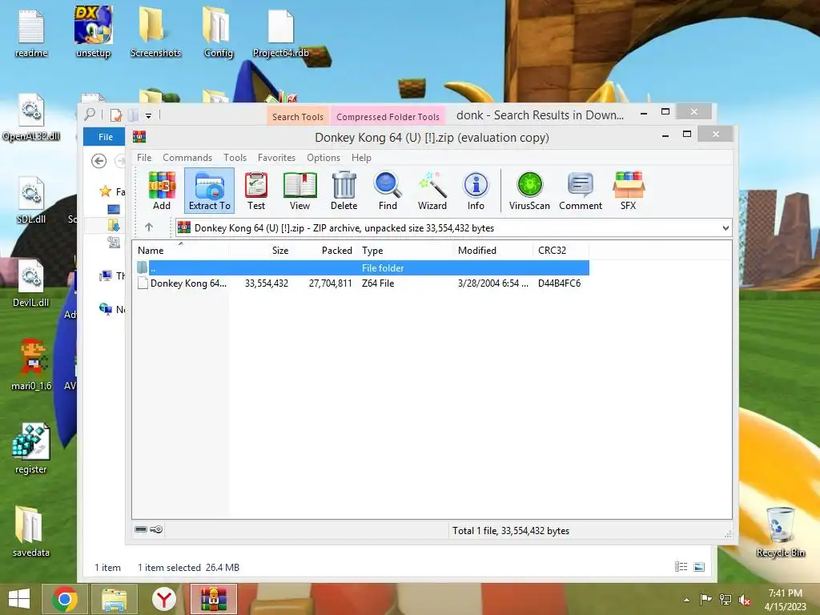Image resolution: width=820 pixels, height=615 pixels.
Task: Sort by the Modified column header
Action: point(477,251)
